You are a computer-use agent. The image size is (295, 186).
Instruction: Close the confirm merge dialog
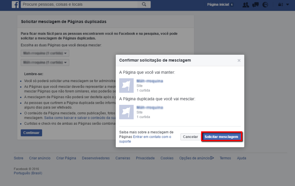coord(239,61)
